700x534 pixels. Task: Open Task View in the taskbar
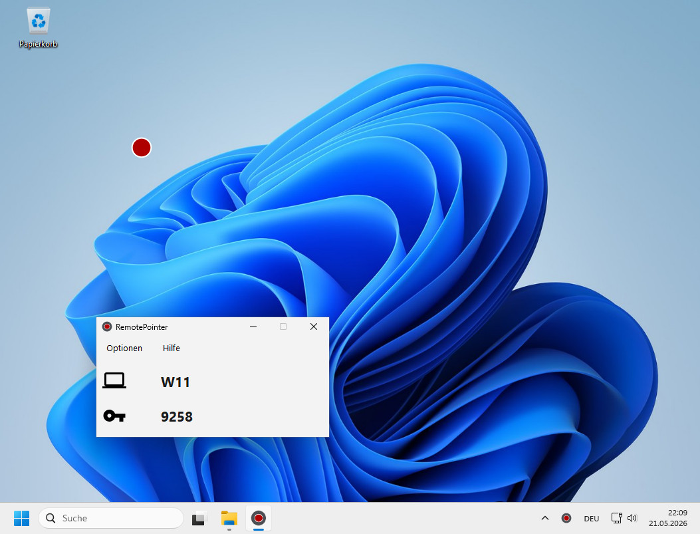[200, 519]
